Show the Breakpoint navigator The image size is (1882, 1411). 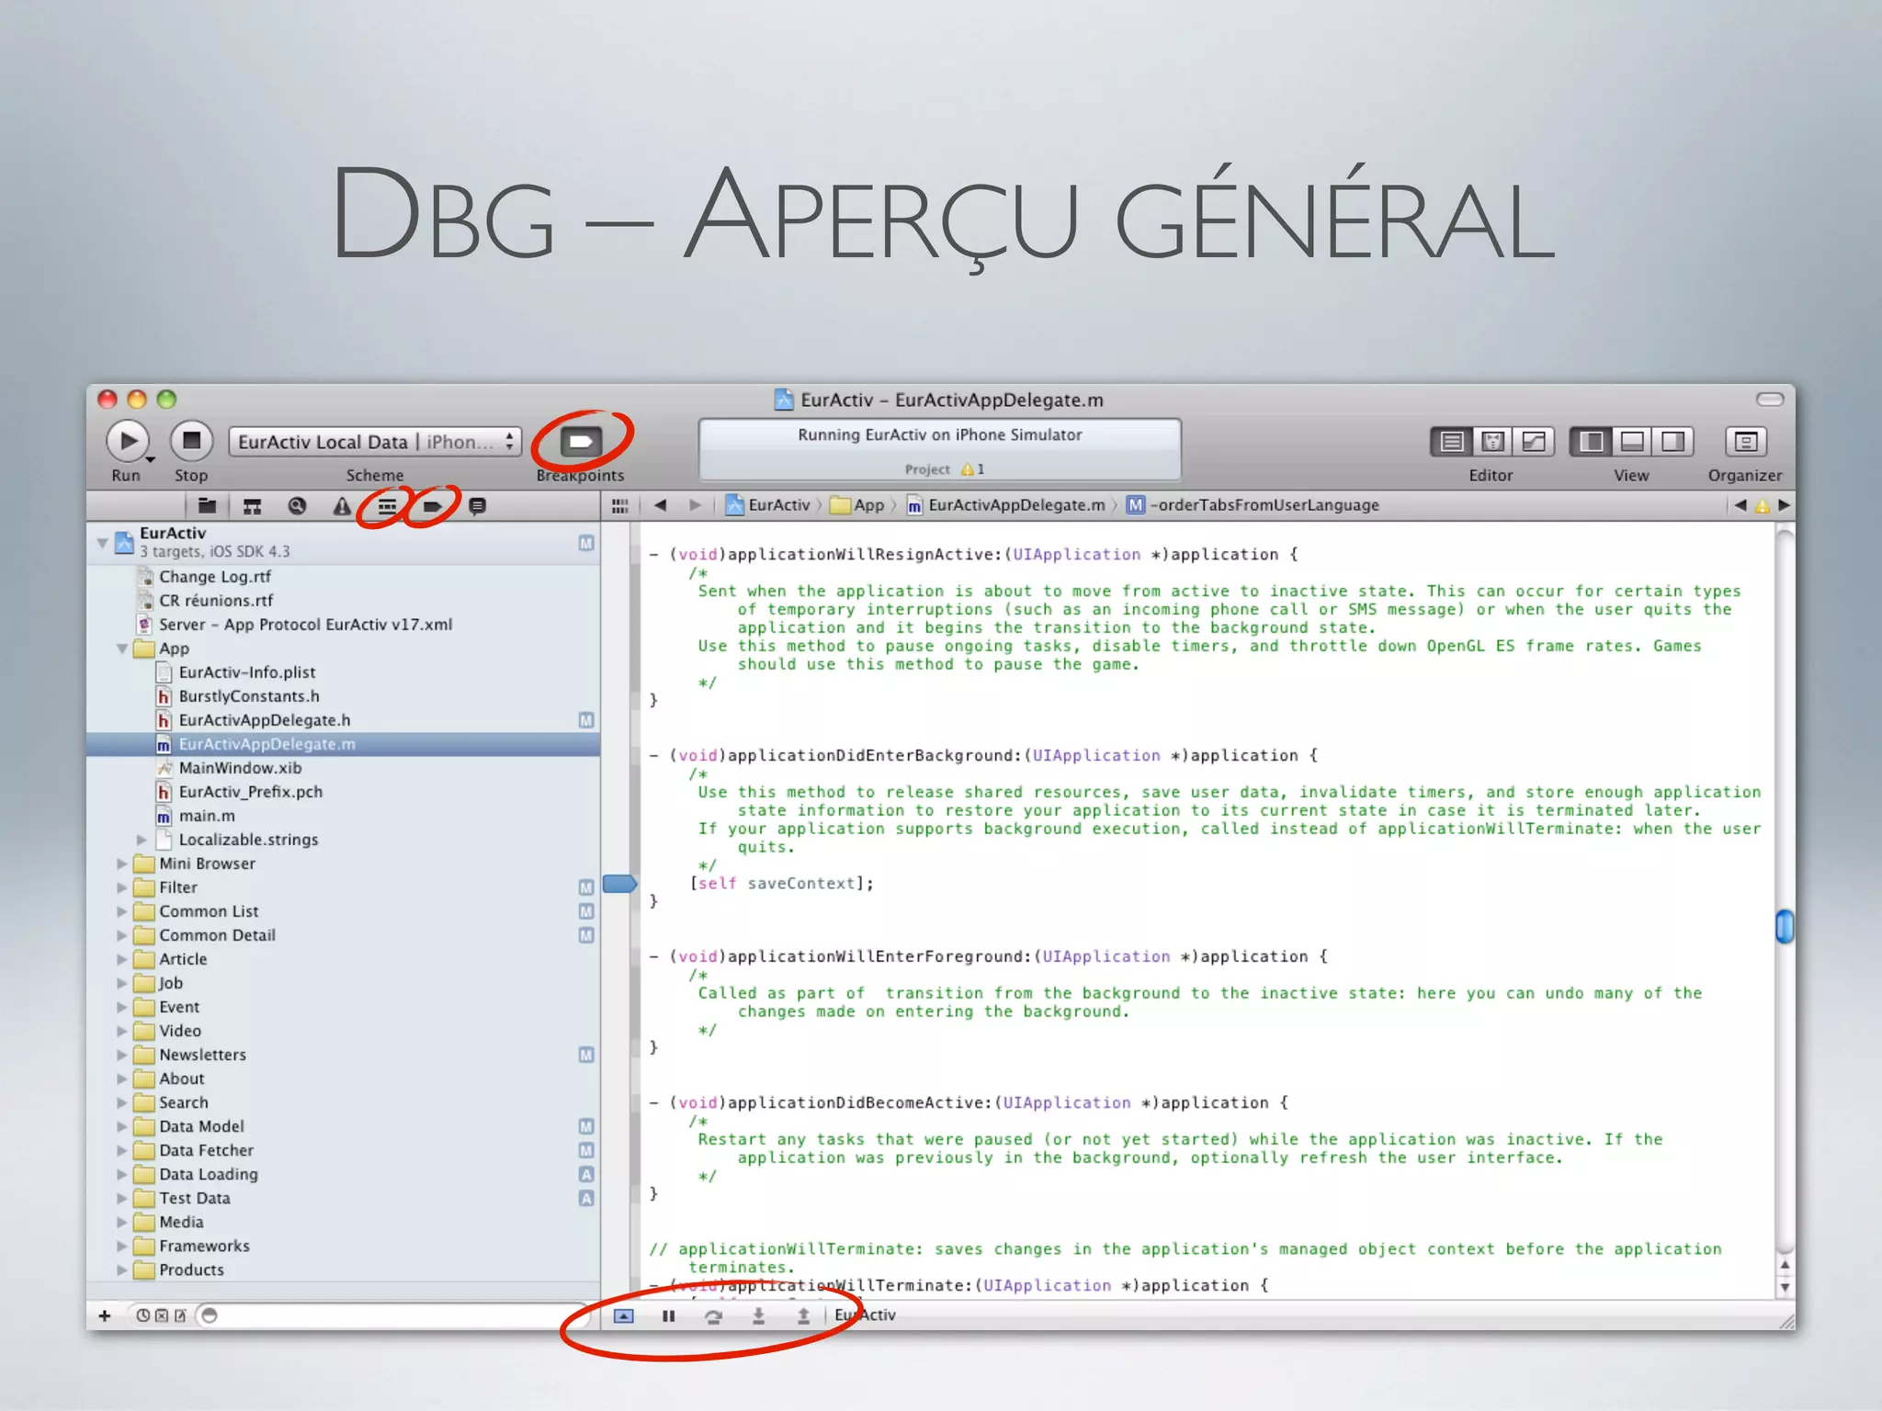pyautogui.click(x=432, y=505)
